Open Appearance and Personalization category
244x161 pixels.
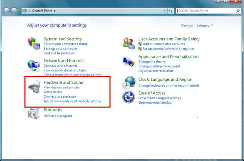(x=168, y=57)
